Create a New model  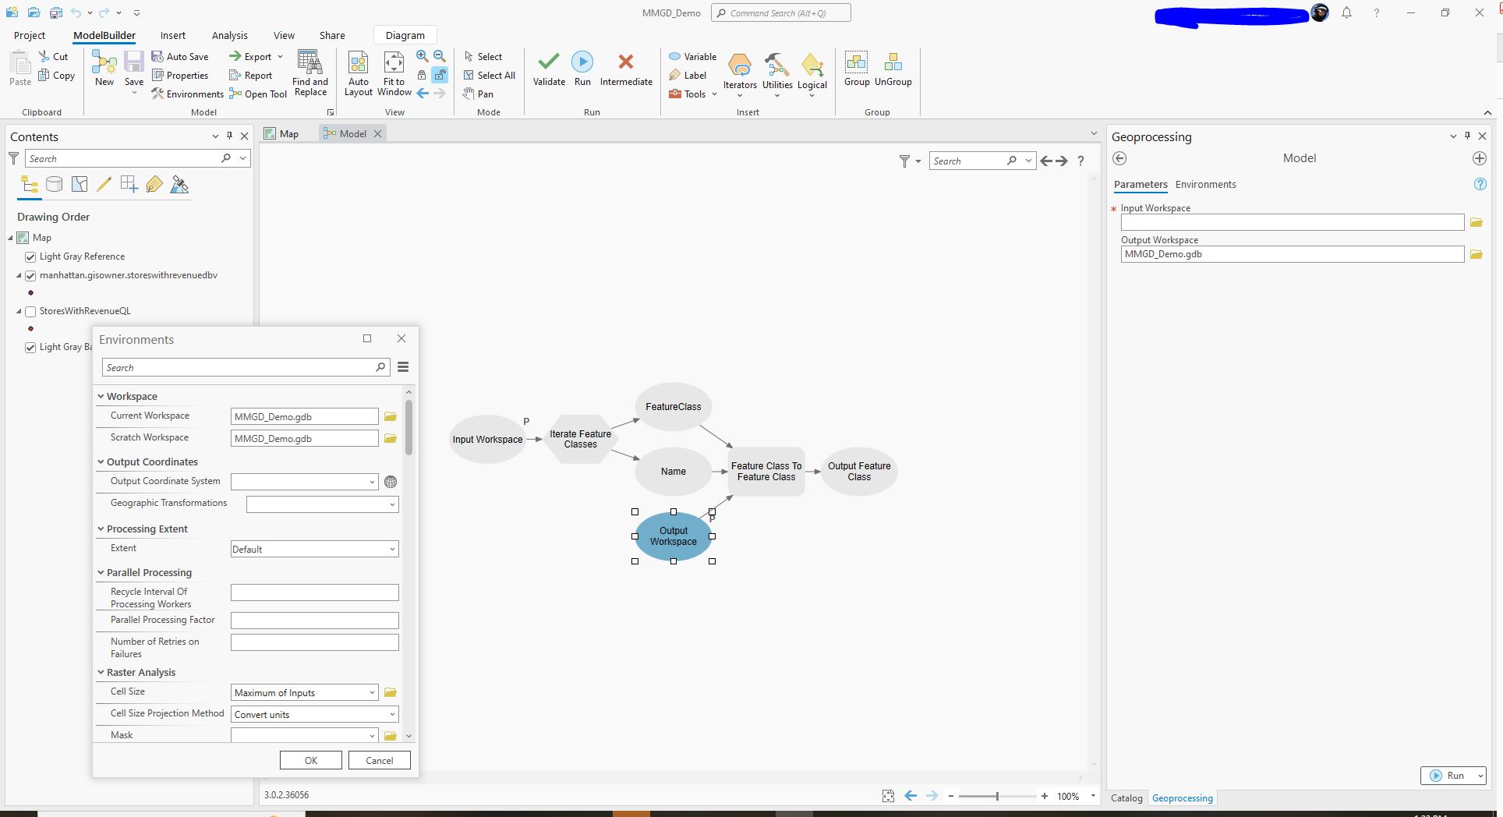click(104, 69)
